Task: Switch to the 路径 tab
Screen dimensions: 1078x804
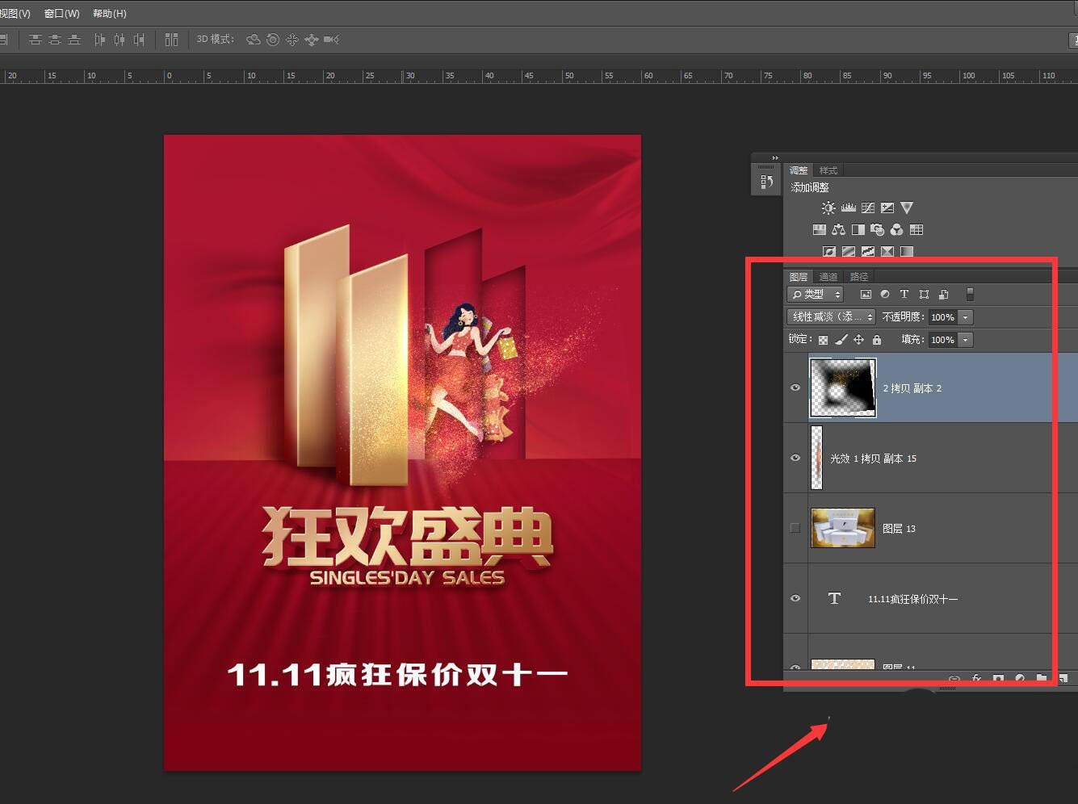Action: [x=859, y=277]
